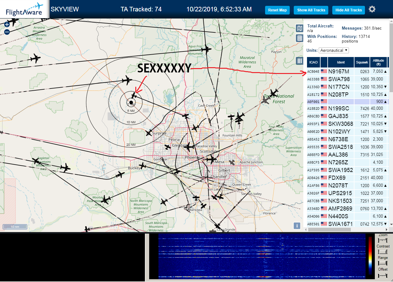Image resolution: width=393 pixels, height=282 pixels.
Task: Select aircraft icon on 10 NM range ring top
Action: (x=127, y=80)
